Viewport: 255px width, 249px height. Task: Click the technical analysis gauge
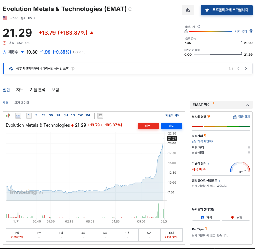tap(240, 167)
